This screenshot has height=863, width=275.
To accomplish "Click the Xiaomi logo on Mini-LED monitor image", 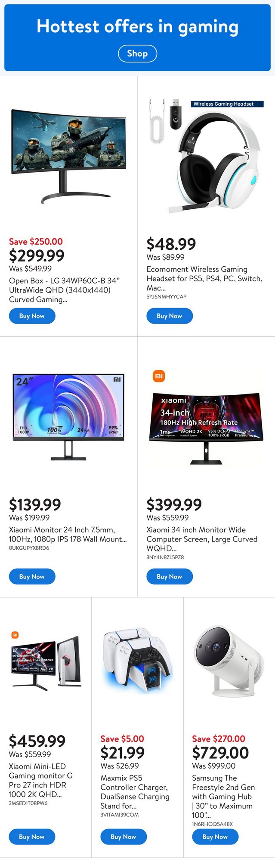I will tap(15, 635).
